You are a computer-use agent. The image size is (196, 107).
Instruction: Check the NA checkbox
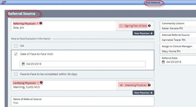[16, 46]
